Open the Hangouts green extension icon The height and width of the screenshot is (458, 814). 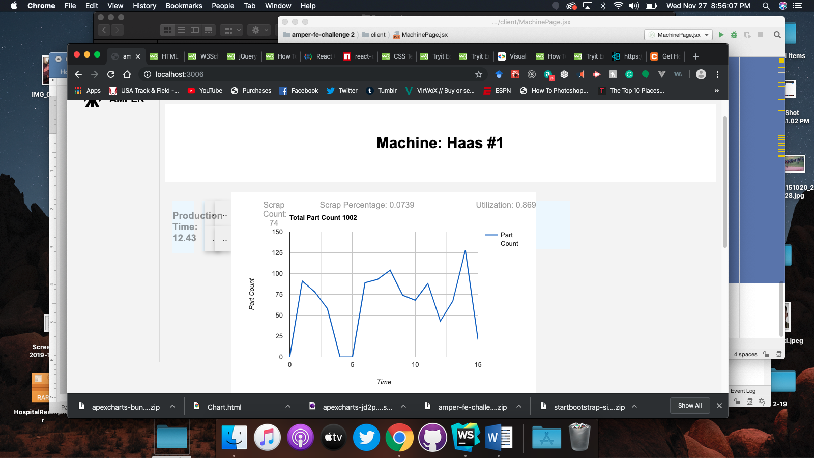646,74
